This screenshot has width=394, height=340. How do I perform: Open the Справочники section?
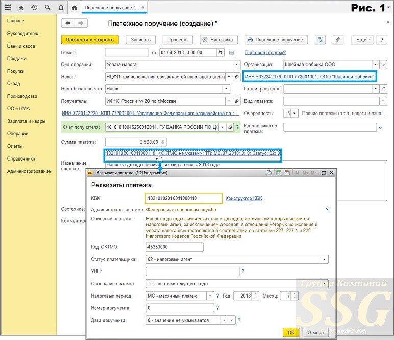click(x=21, y=158)
